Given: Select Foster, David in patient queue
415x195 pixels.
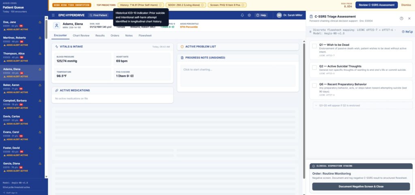Looking at the screenshot, I should coord(22,151).
